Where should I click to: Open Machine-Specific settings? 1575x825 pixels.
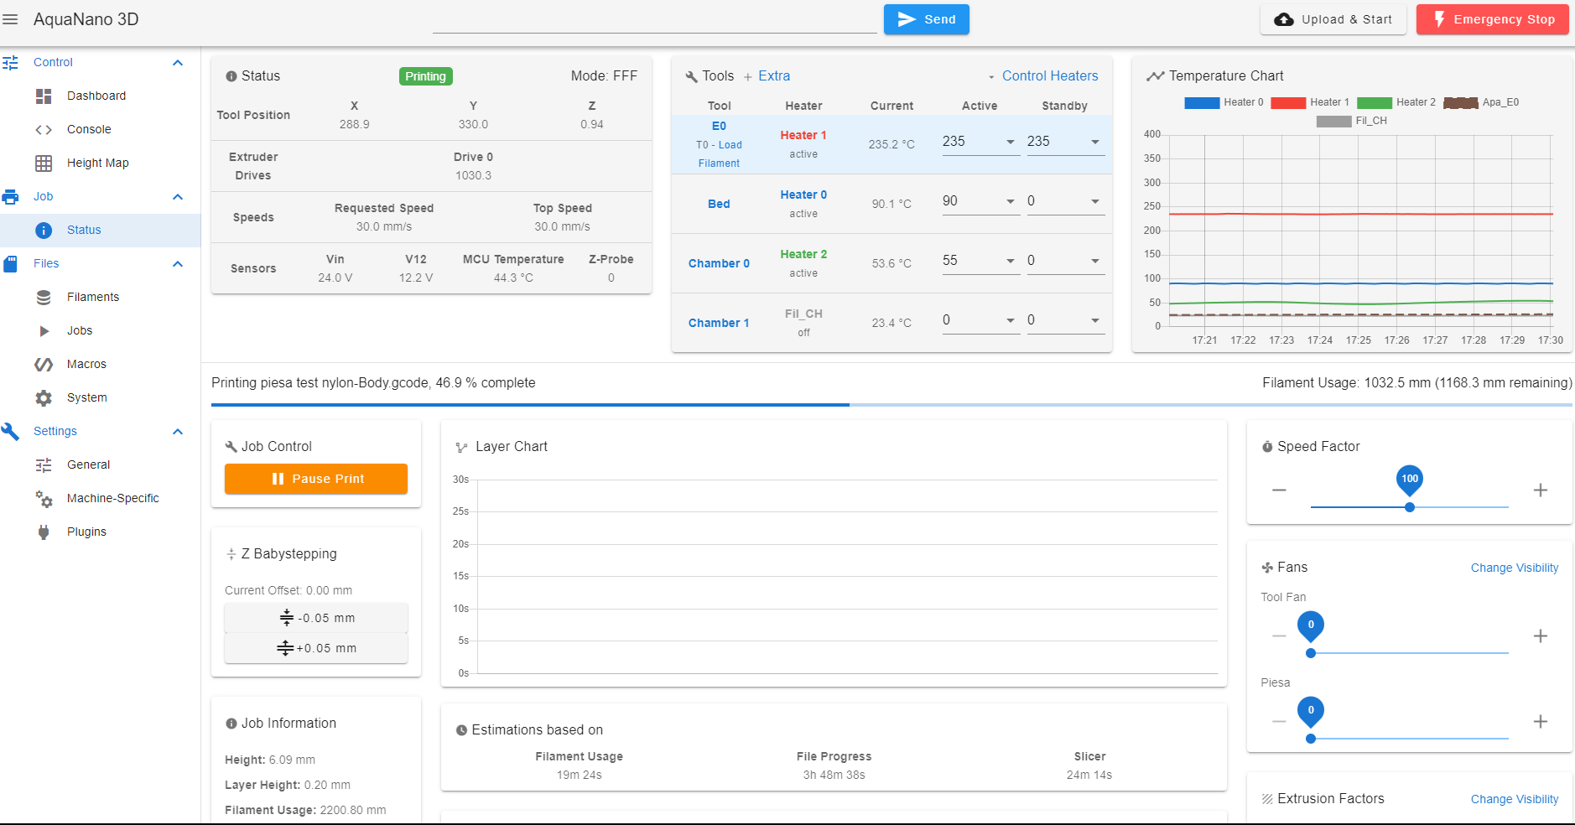click(113, 499)
